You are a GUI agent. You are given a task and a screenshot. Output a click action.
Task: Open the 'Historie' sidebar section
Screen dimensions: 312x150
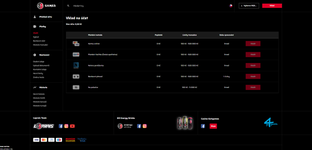tap(43, 87)
